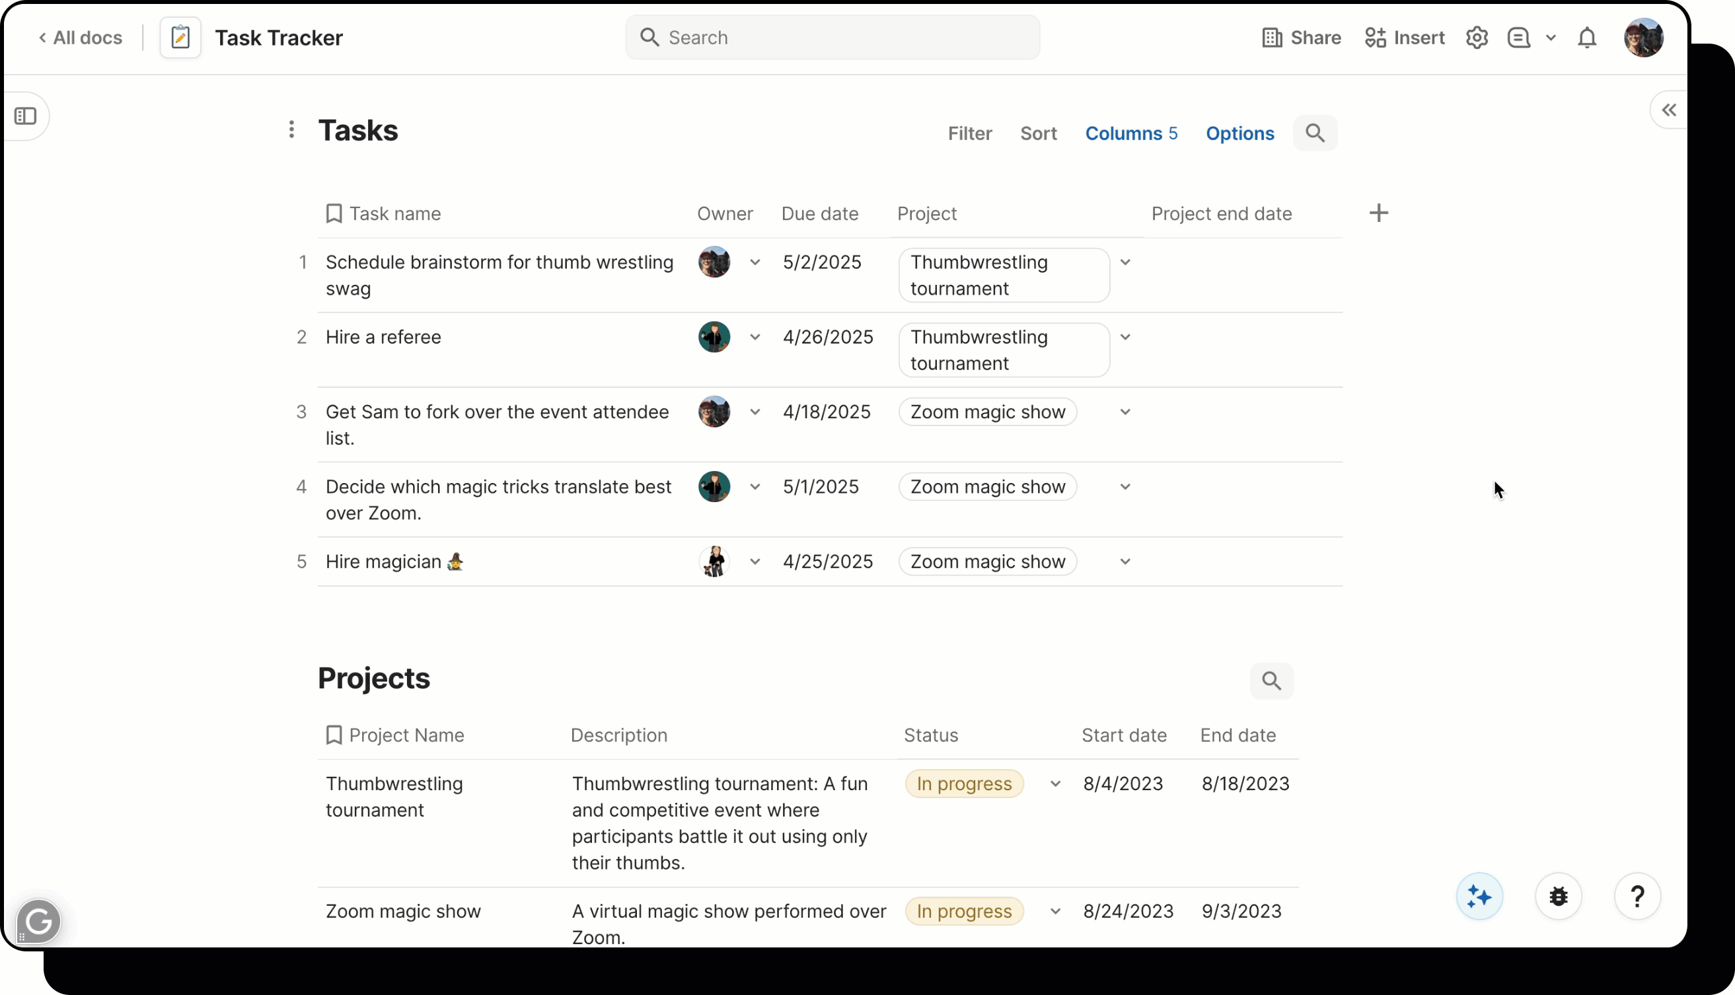Click the Task Tracker doc icon
This screenshot has height=995, width=1735.
point(180,38)
